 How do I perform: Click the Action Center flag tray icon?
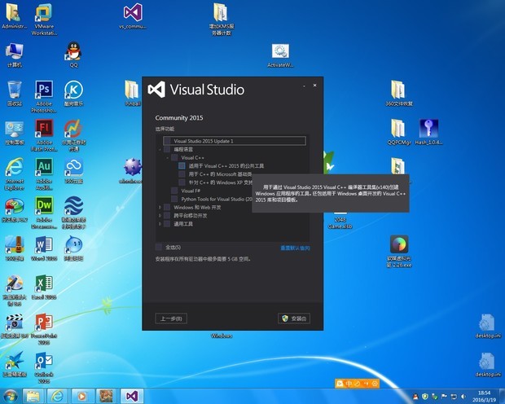444,396
